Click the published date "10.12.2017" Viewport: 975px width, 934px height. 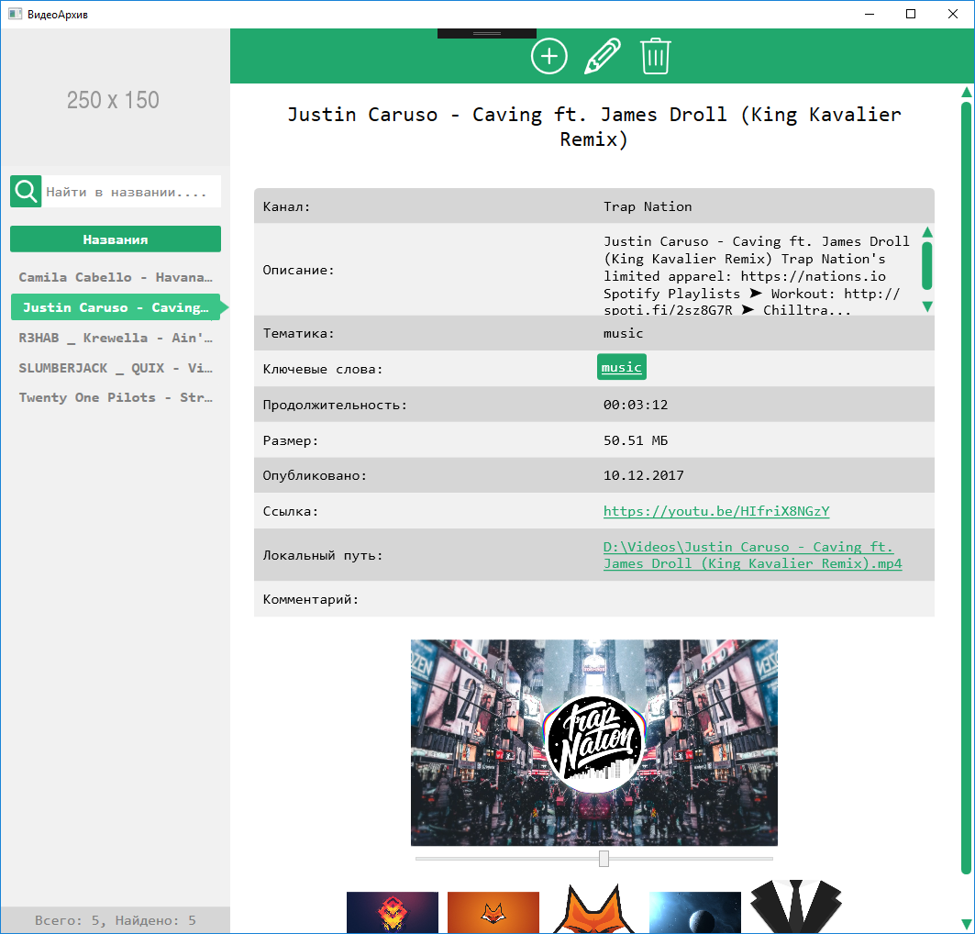pos(644,475)
